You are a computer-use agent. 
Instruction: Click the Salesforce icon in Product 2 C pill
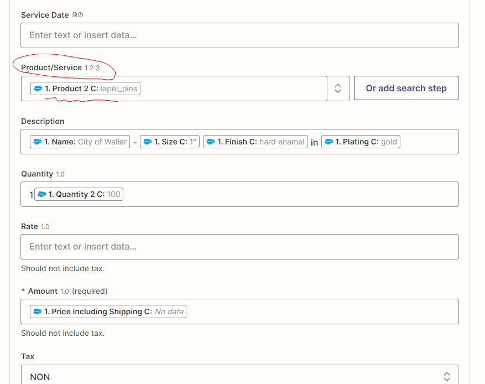pyautogui.click(x=38, y=89)
